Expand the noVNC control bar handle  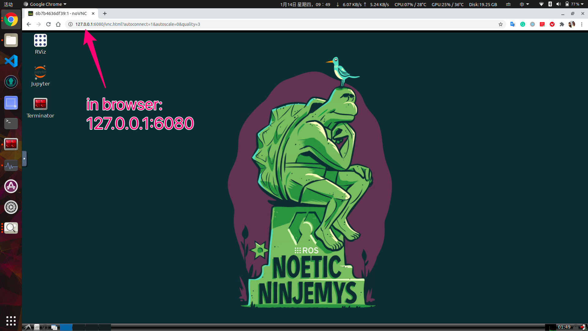click(x=24, y=158)
